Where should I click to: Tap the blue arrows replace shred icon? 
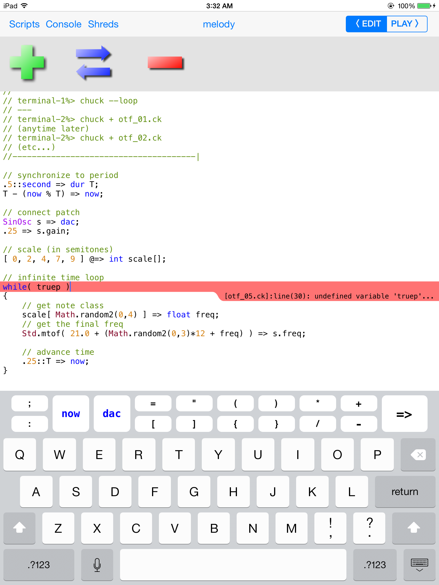tap(93, 62)
